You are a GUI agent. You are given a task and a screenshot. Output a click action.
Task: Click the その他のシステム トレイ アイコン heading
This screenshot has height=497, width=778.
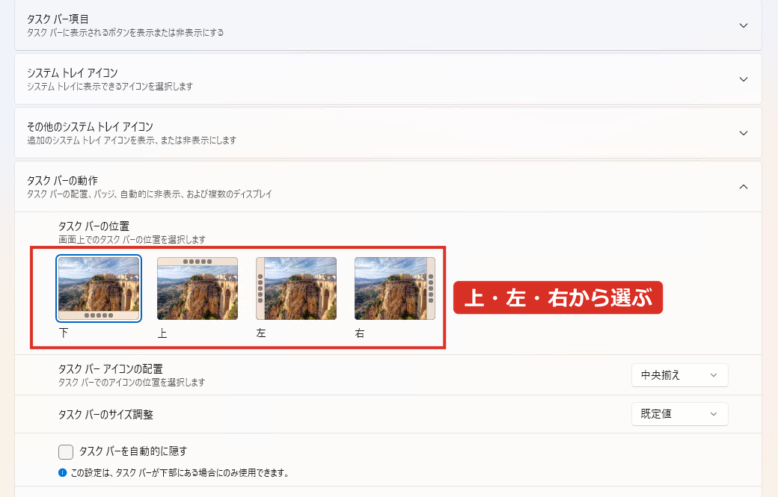pos(90,127)
